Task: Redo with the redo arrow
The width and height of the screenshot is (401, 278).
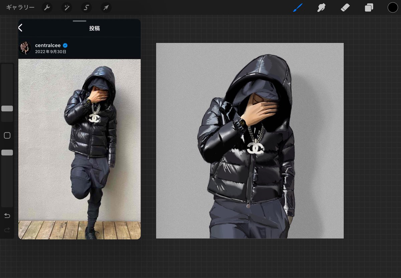Action: point(7,230)
